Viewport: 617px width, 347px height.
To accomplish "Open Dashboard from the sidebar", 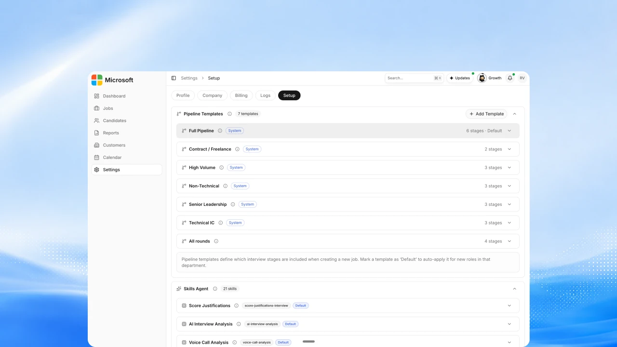I will pyautogui.click(x=127, y=96).
